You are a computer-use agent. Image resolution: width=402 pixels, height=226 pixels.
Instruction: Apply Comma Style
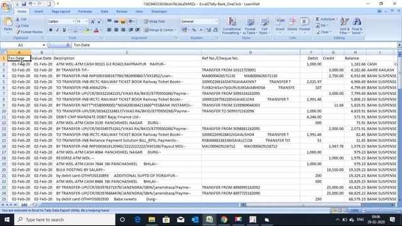click(x=201, y=30)
